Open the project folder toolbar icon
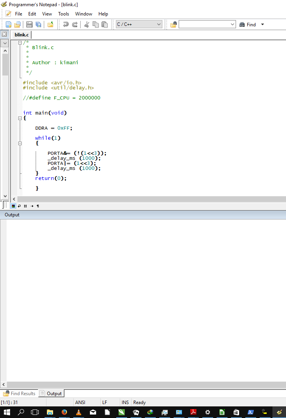Image resolution: width=286 pixels, height=418 pixels. (50, 24)
